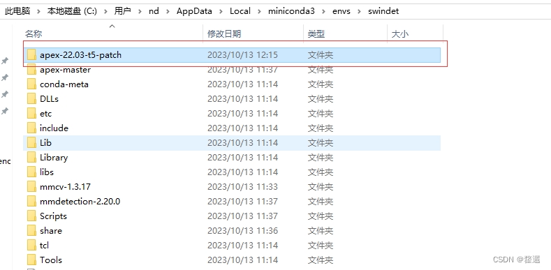Sort by the 修改日期 column header
551x270 pixels.
224,33
